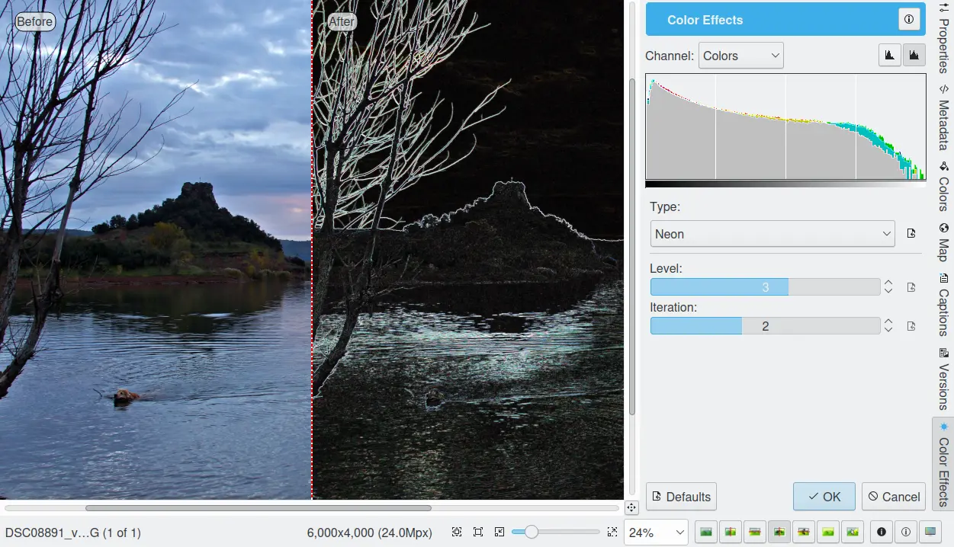The height and width of the screenshot is (547, 954).
Task: Open the Type dropdown showing Neon
Action: pyautogui.click(x=772, y=234)
